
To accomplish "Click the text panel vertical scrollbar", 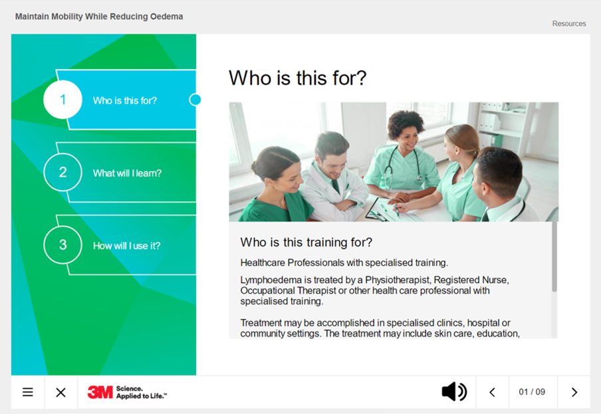I will coord(554,257).
